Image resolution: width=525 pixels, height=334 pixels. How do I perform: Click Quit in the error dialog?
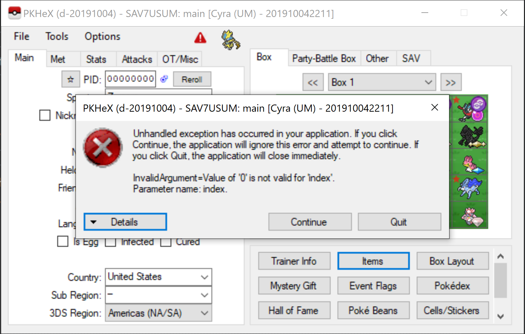399,222
